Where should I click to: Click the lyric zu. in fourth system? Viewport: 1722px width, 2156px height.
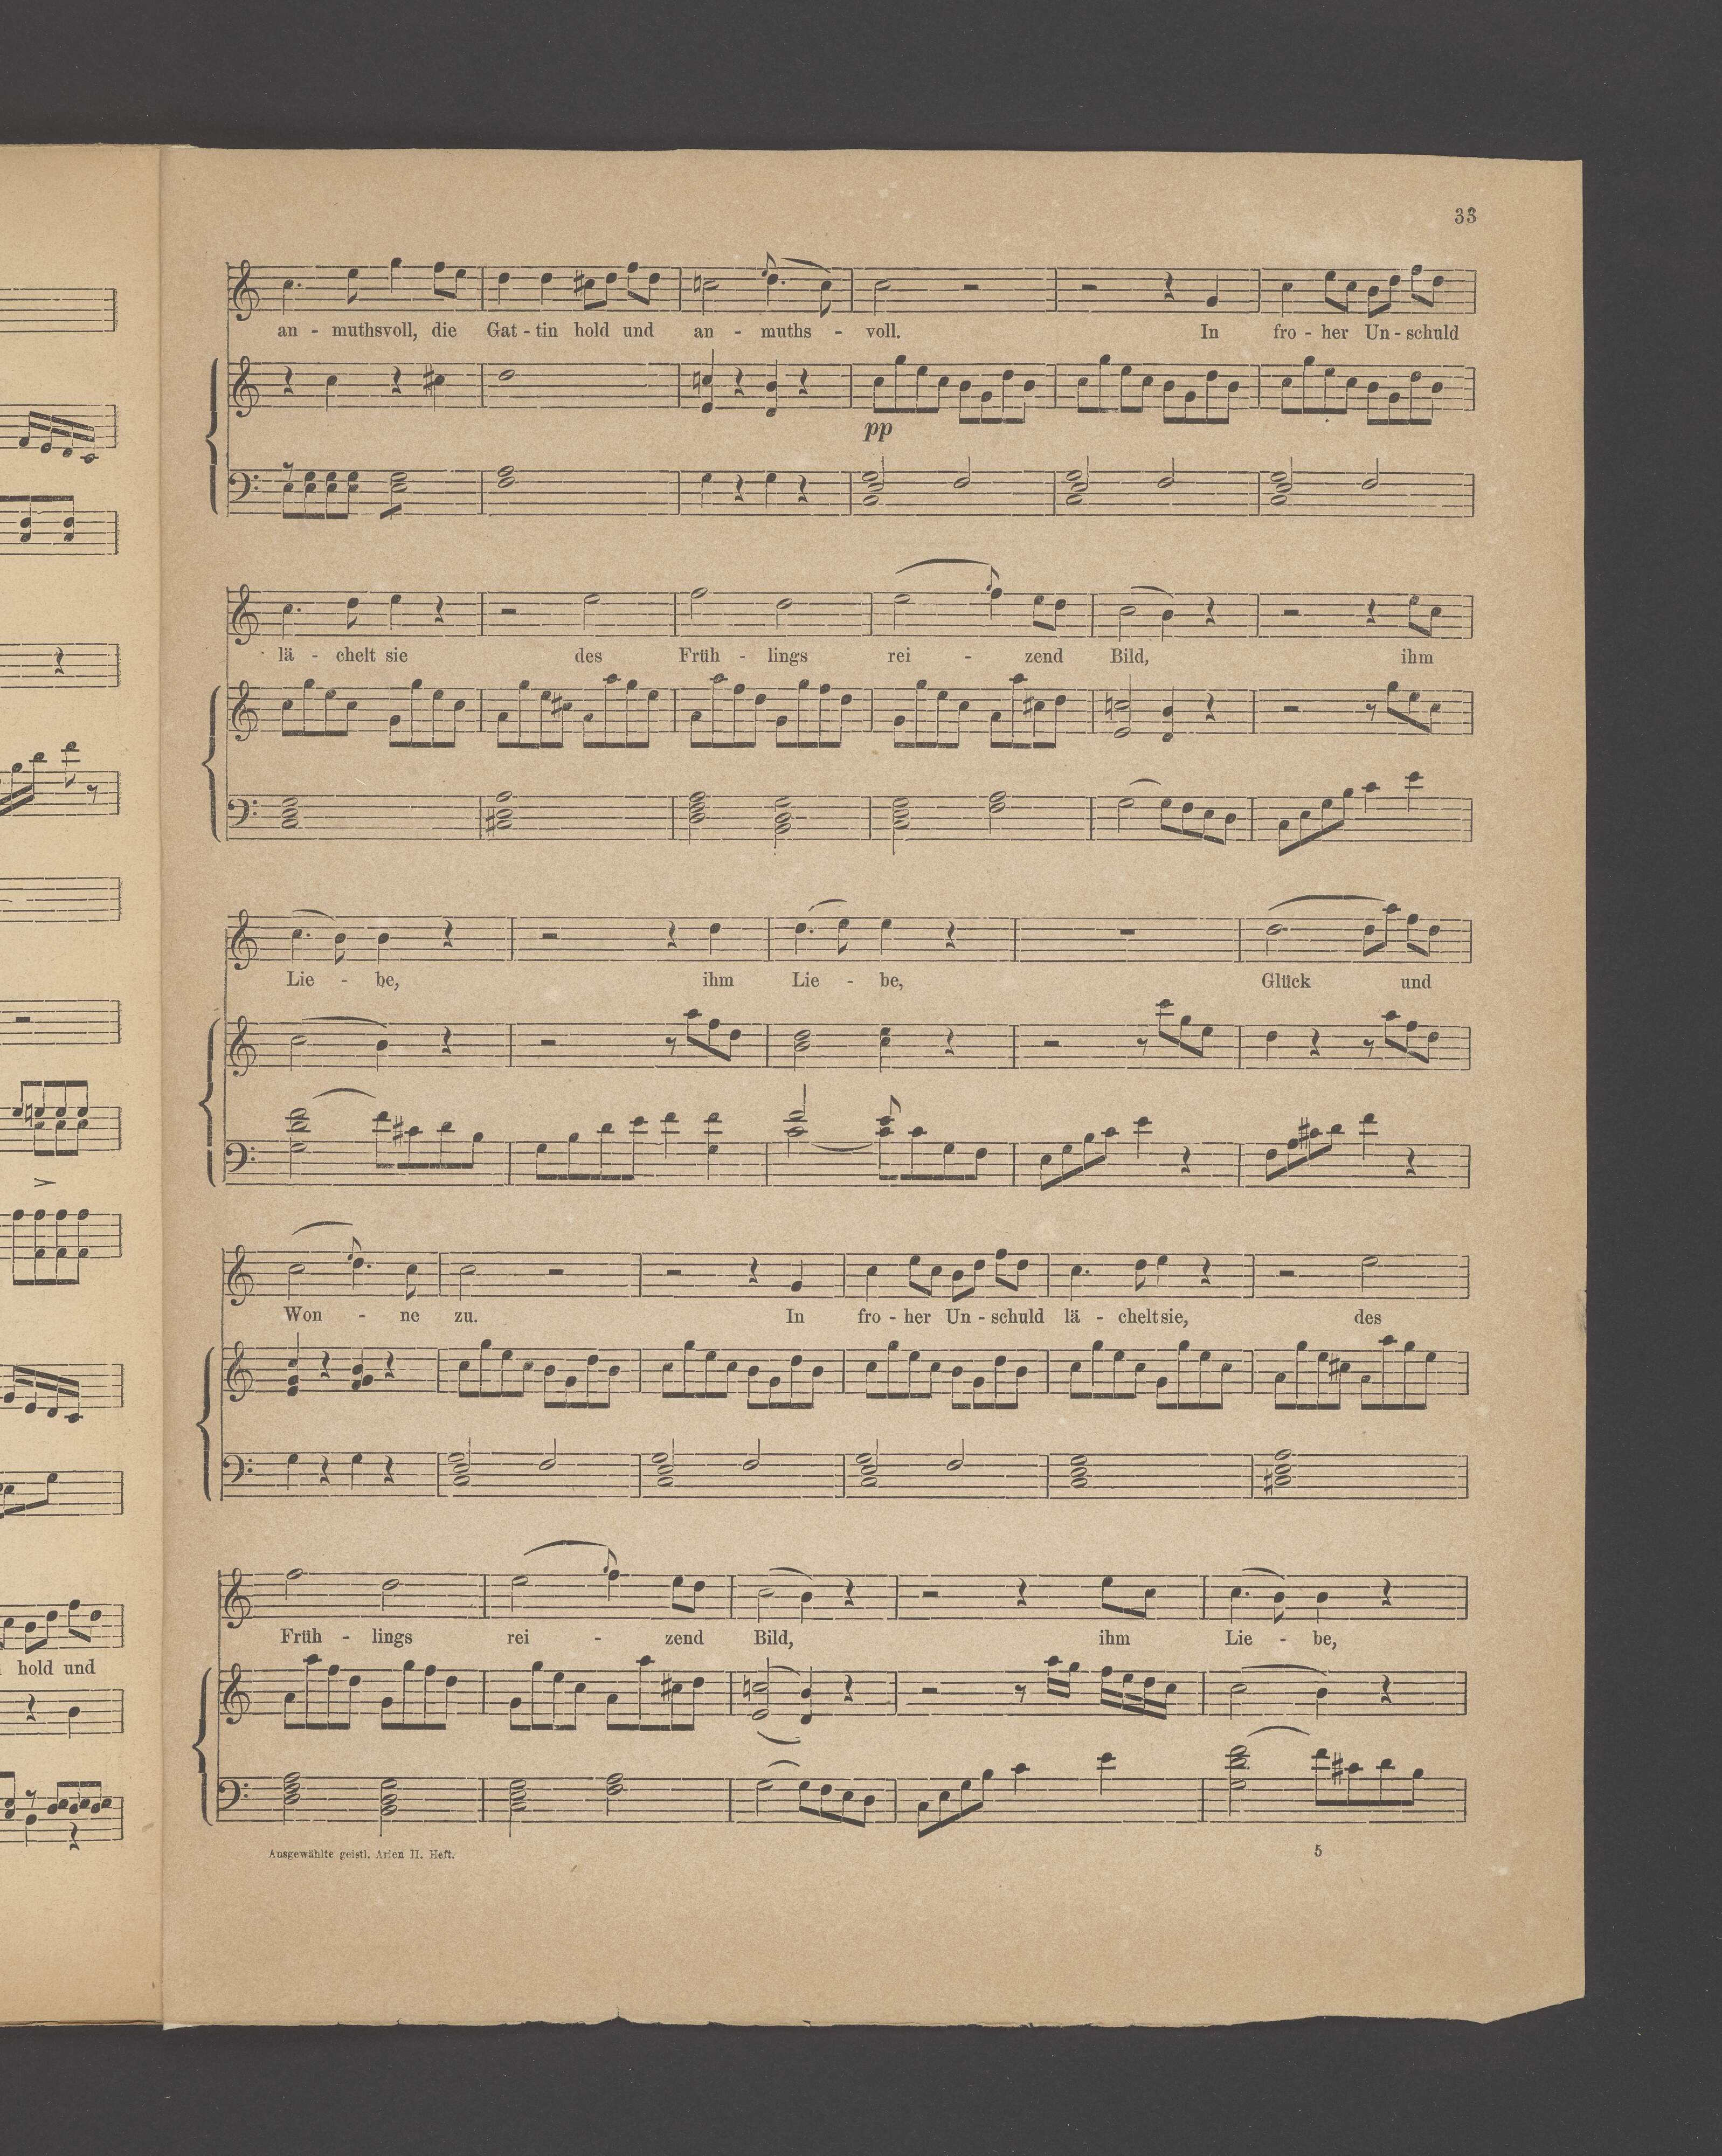click(x=465, y=1315)
